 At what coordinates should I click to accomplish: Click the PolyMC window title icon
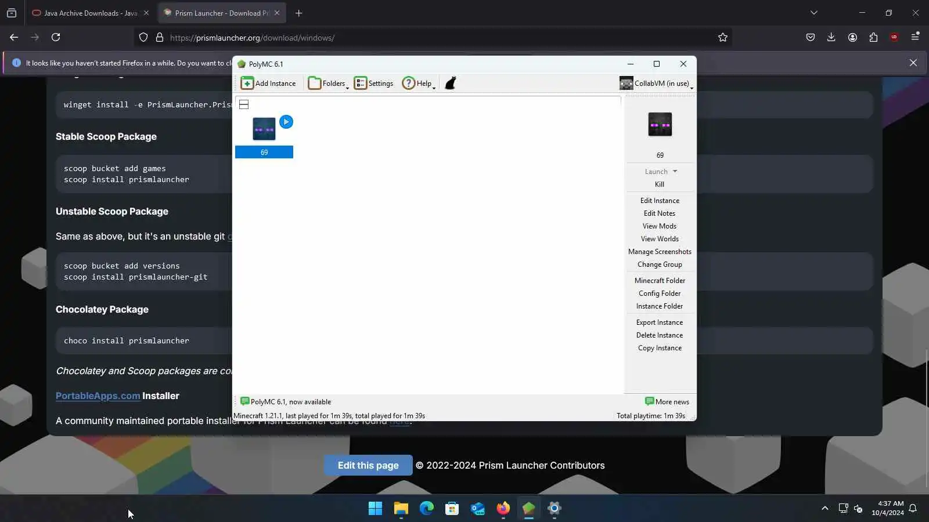coord(242,64)
